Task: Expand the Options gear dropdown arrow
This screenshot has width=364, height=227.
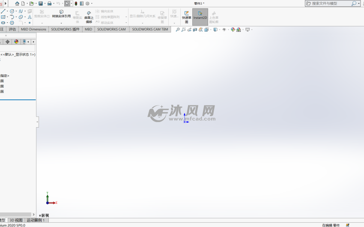Action: (x=92, y=3)
